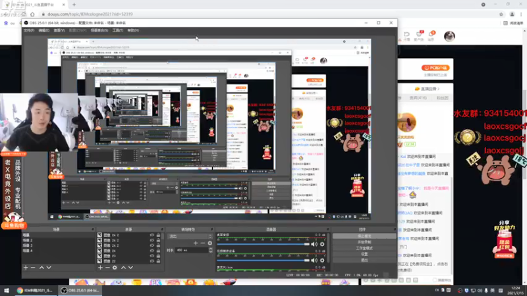Viewport: 527px width, 296px height.
Task: Open OBS 设置 settings button
Action: coord(364,254)
